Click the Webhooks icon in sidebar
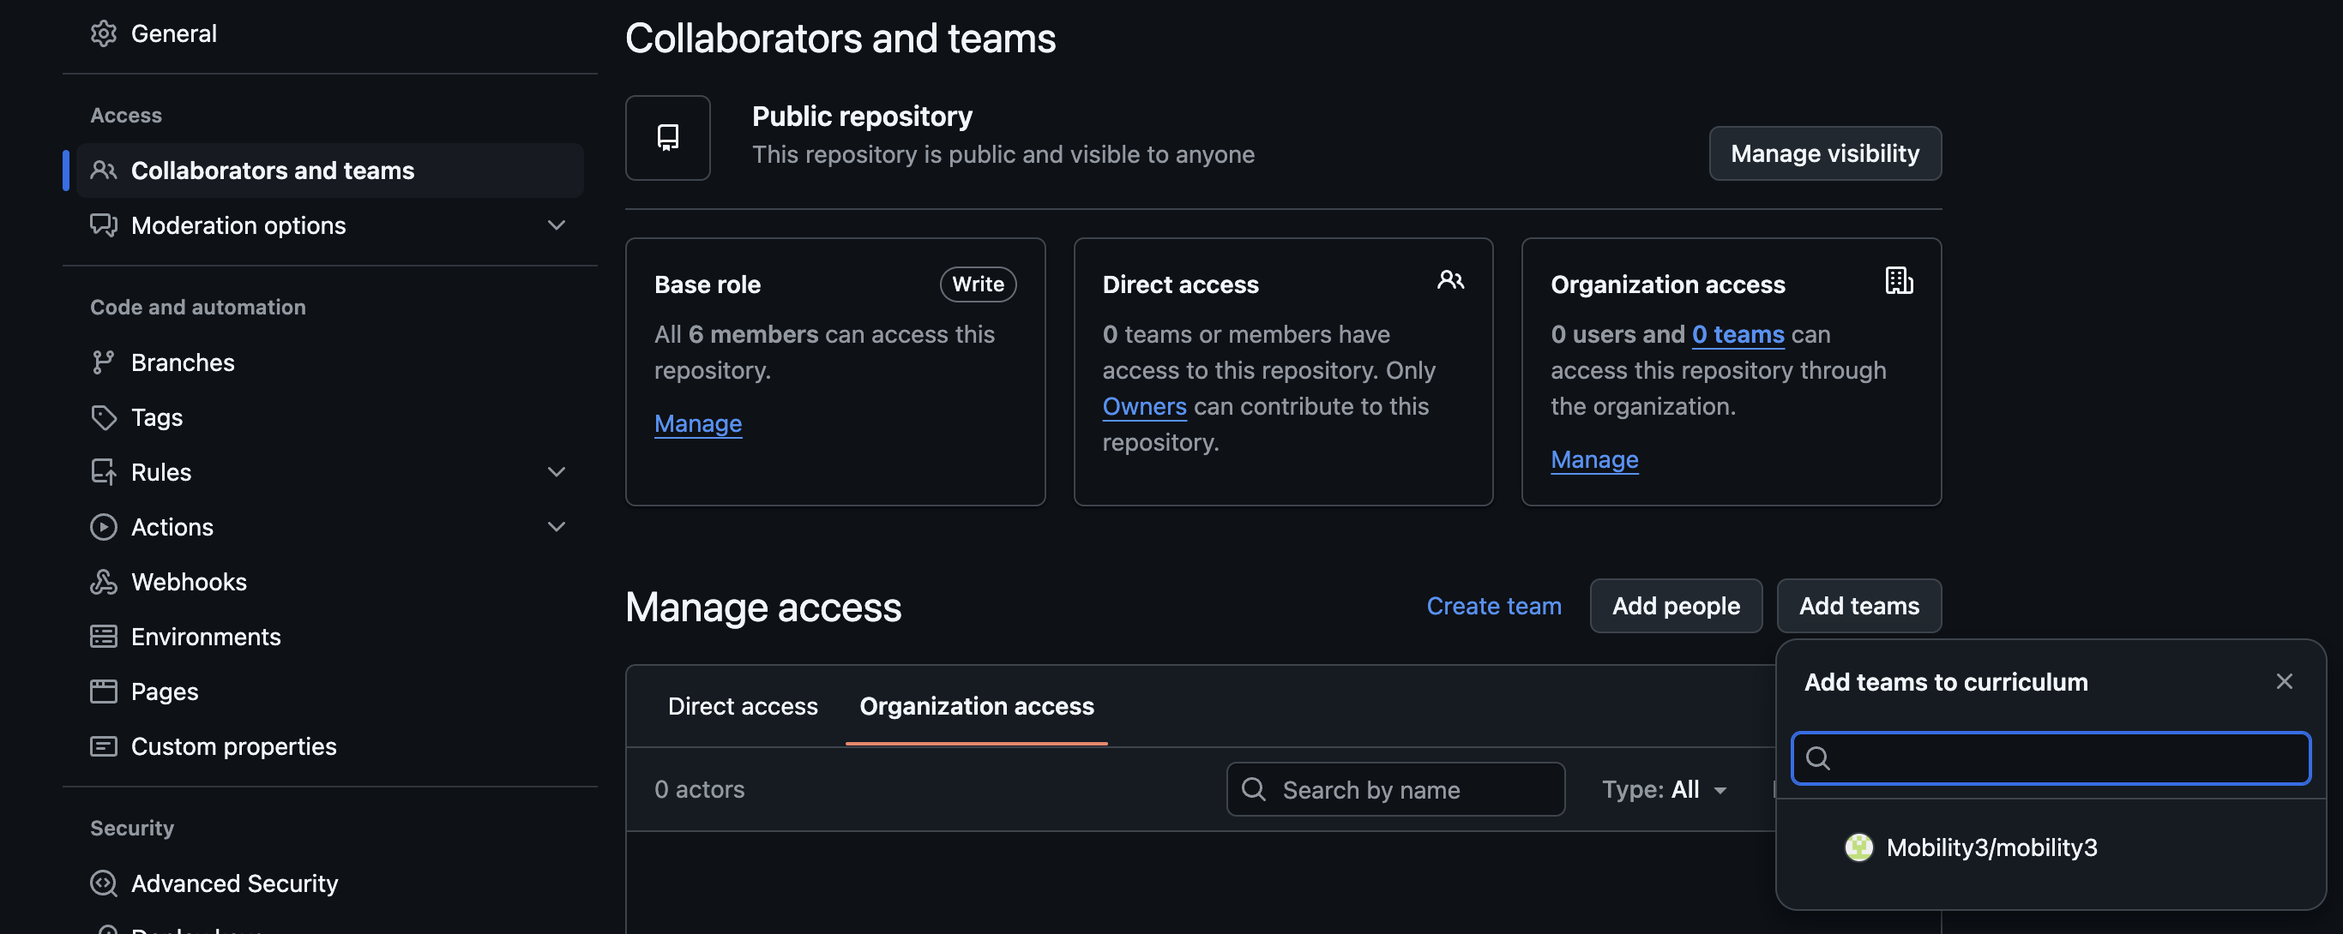This screenshot has height=934, width=2343. [x=104, y=582]
